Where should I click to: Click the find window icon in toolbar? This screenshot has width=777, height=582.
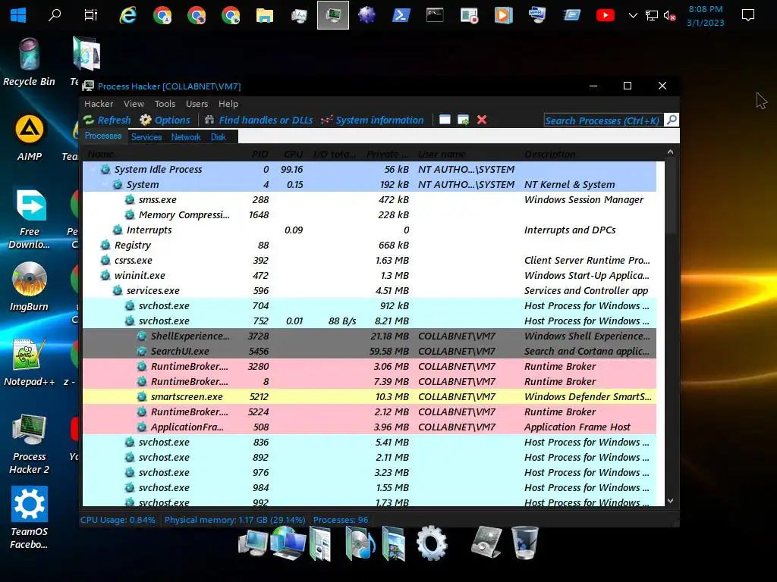pos(445,120)
